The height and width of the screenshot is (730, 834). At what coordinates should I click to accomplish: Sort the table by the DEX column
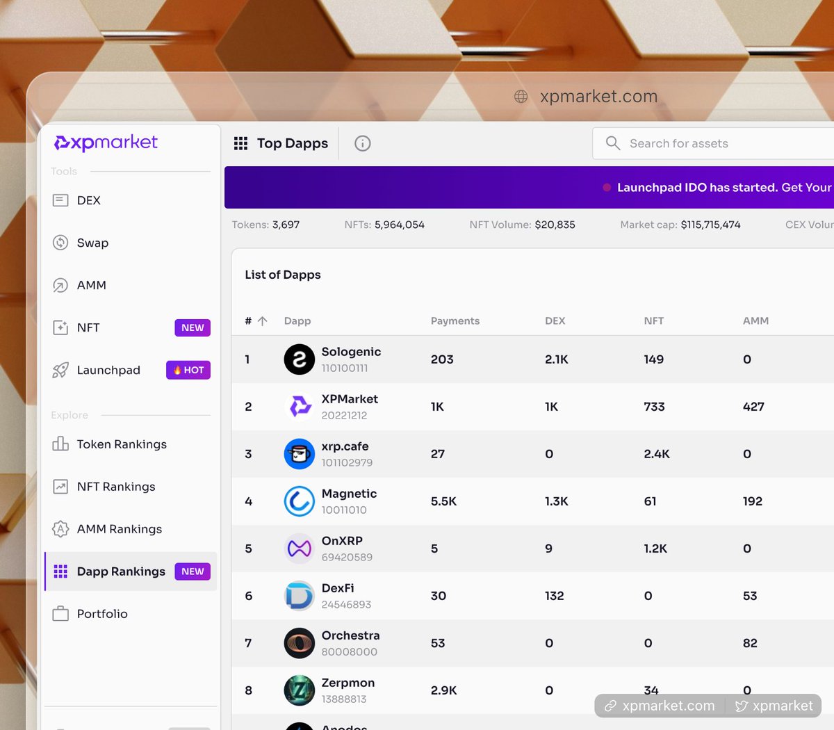(x=555, y=321)
